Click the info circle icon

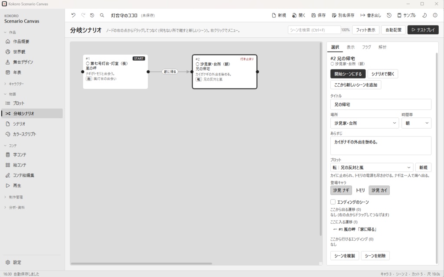(x=435, y=15)
